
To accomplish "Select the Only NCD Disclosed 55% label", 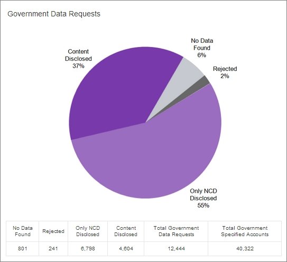I will tap(203, 198).
